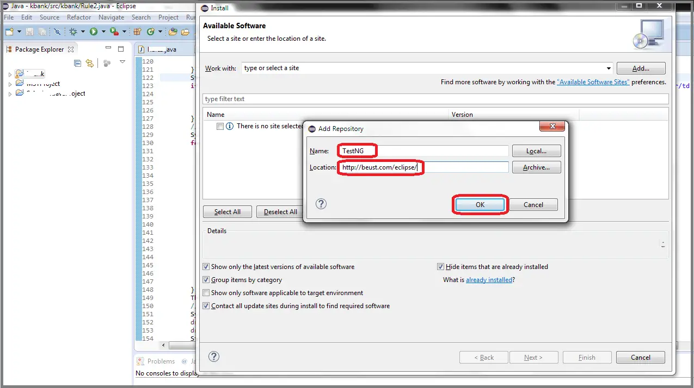Click the Run Last Tool external tools icon
Viewport: 694px width, 388px height.
coord(114,32)
